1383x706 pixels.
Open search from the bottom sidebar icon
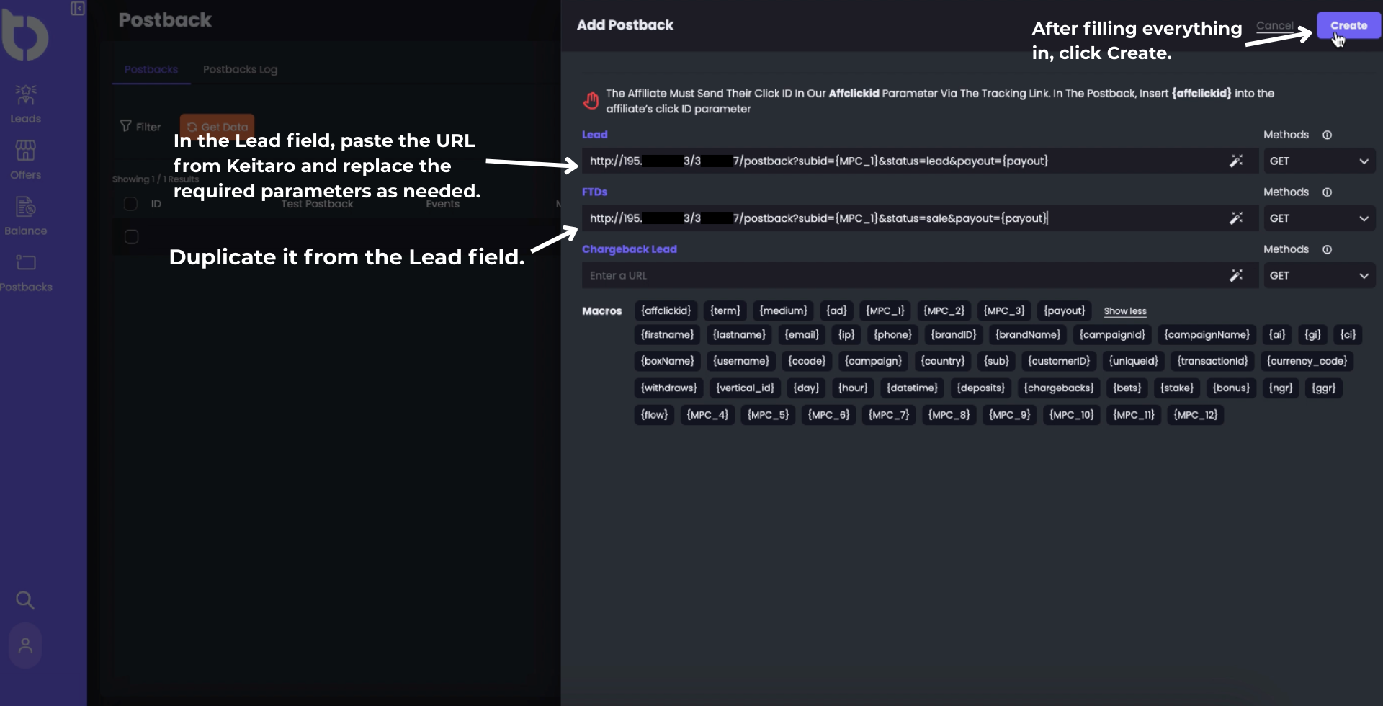(25, 600)
